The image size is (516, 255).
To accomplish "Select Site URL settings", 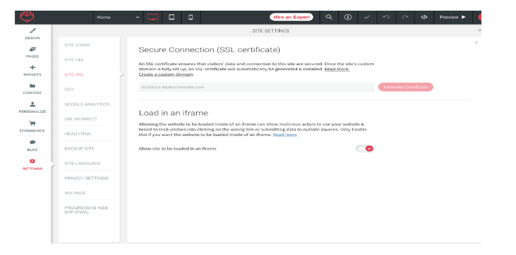I will [89, 60].
